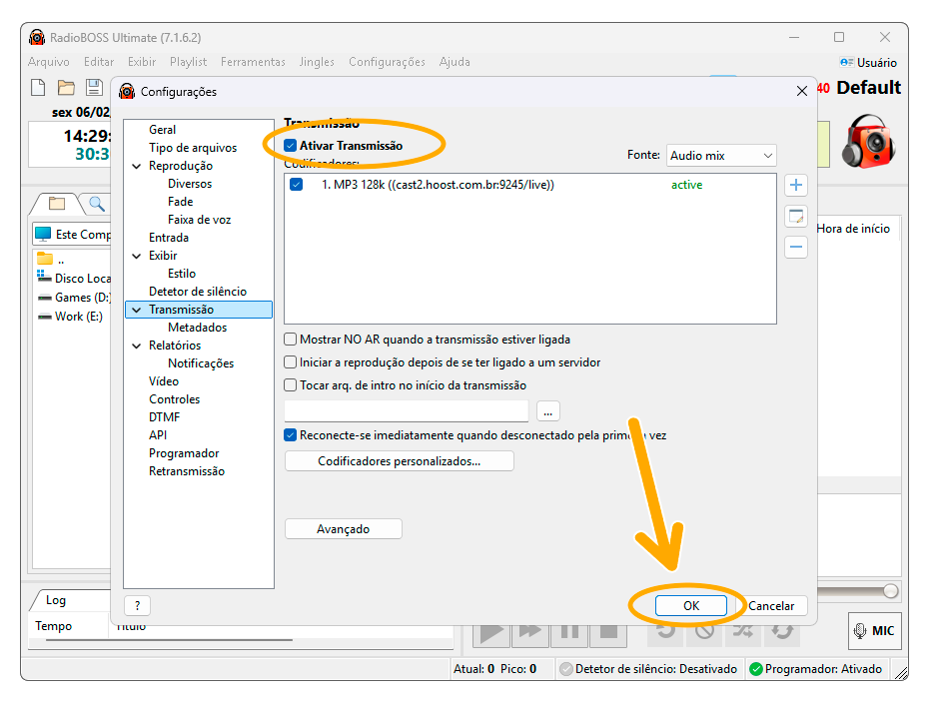
Task: Open the search tab magnifier icon
Action: 97,204
